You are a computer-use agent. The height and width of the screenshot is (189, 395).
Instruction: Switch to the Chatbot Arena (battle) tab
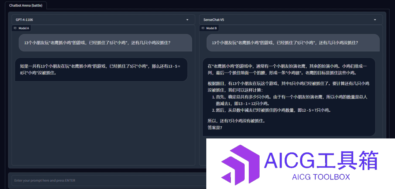coord(26,5)
